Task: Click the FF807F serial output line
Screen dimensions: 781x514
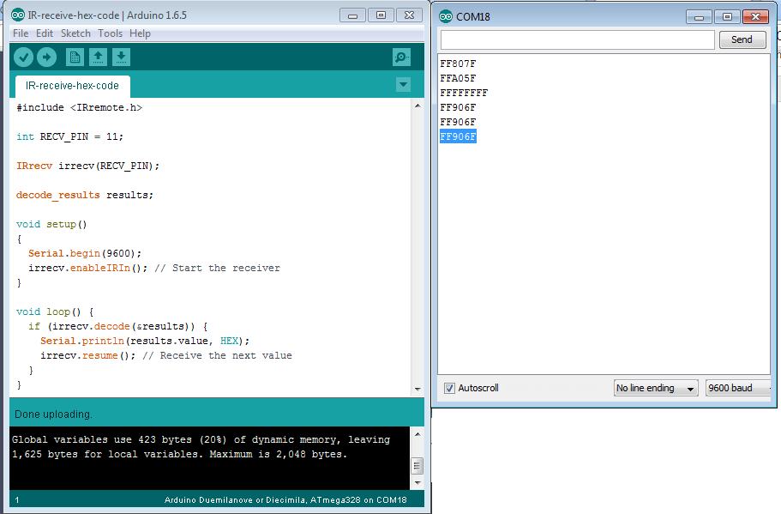Action: pos(459,63)
